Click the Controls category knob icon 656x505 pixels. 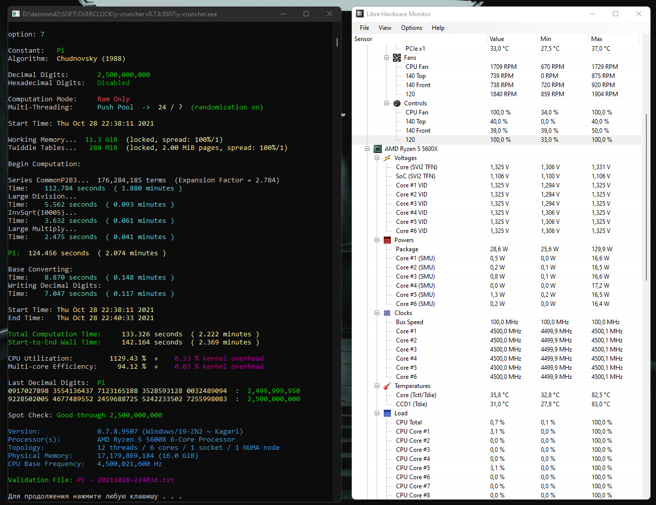pyautogui.click(x=397, y=103)
